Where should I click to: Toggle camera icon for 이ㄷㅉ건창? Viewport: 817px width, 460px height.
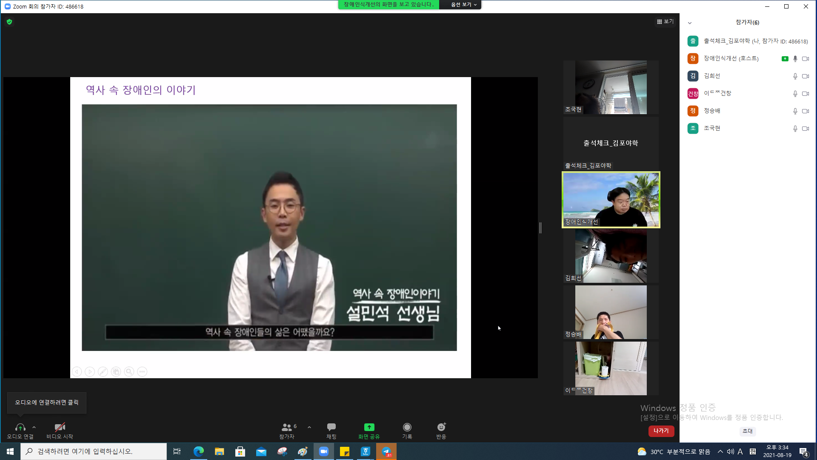point(806,94)
